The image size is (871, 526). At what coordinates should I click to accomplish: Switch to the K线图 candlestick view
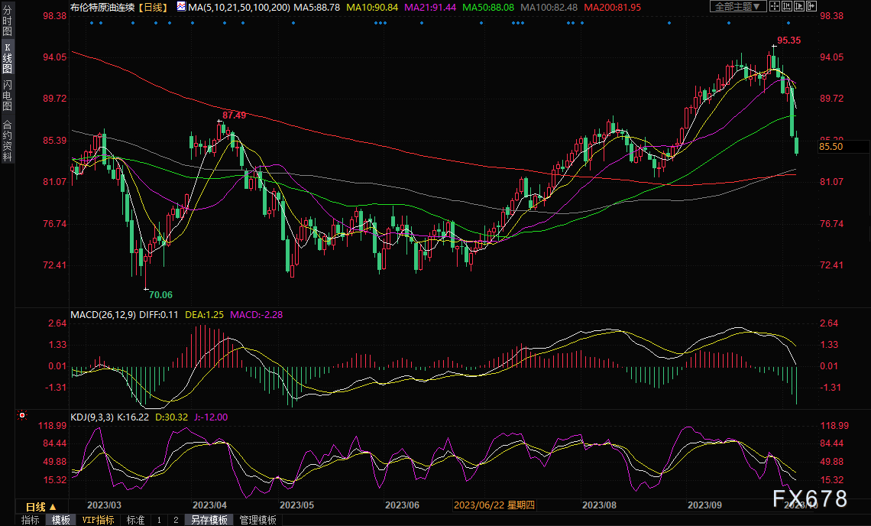7,58
